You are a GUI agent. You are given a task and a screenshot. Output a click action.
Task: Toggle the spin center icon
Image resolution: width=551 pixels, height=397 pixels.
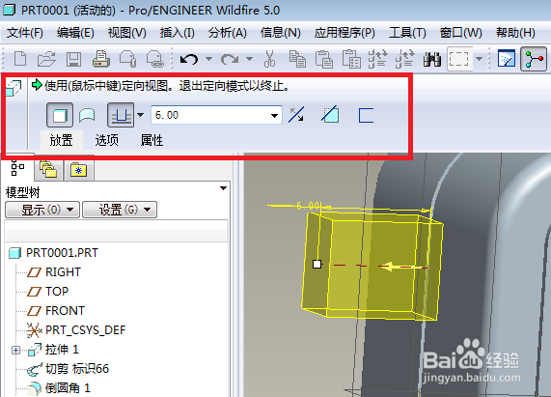pyautogui.click(x=534, y=59)
